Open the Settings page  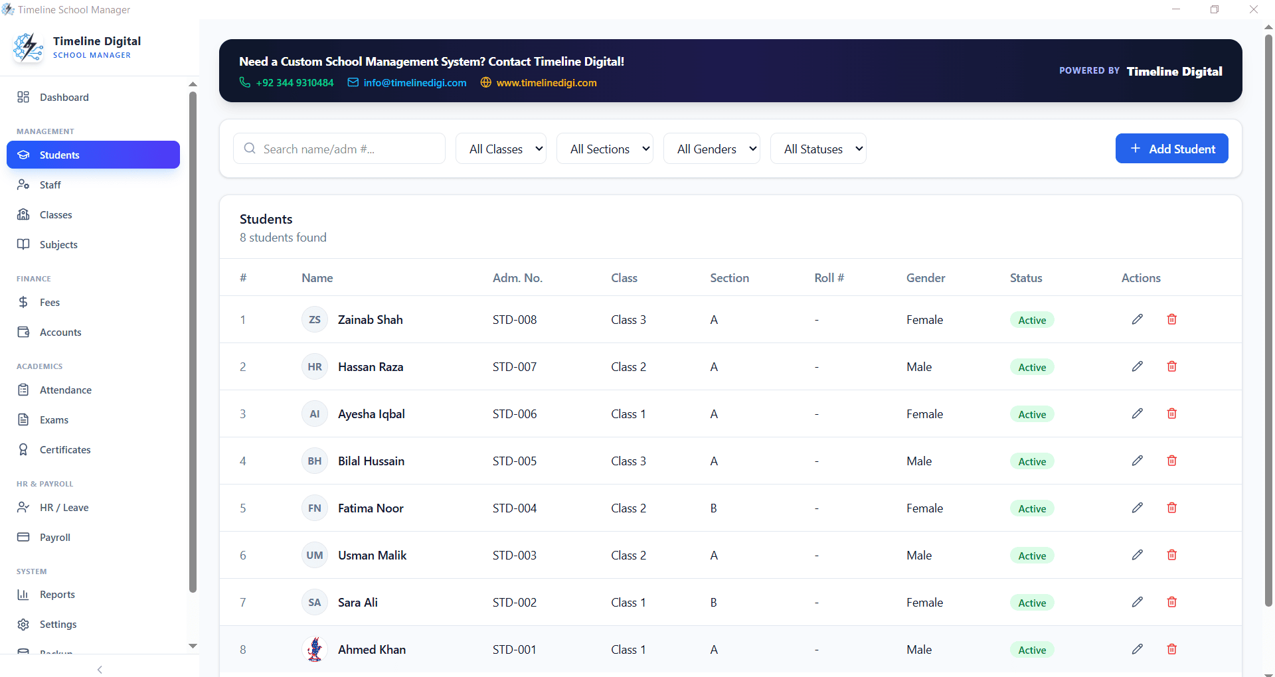pyautogui.click(x=58, y=624)
